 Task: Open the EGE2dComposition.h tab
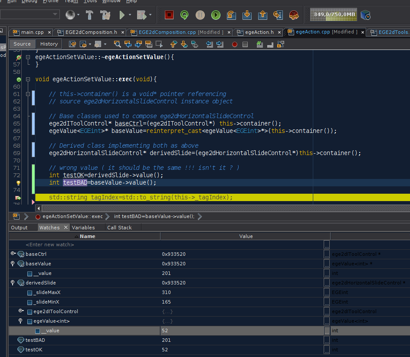coord(91,32)
